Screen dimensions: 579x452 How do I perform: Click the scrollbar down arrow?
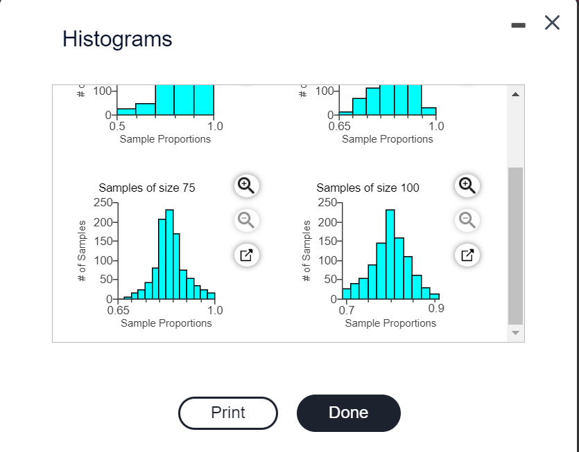pyautogui.click(x=515, y=332)
